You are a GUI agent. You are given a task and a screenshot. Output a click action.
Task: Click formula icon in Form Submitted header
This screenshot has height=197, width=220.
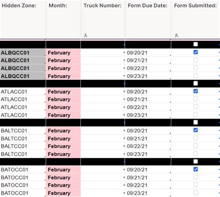point(176,35)
